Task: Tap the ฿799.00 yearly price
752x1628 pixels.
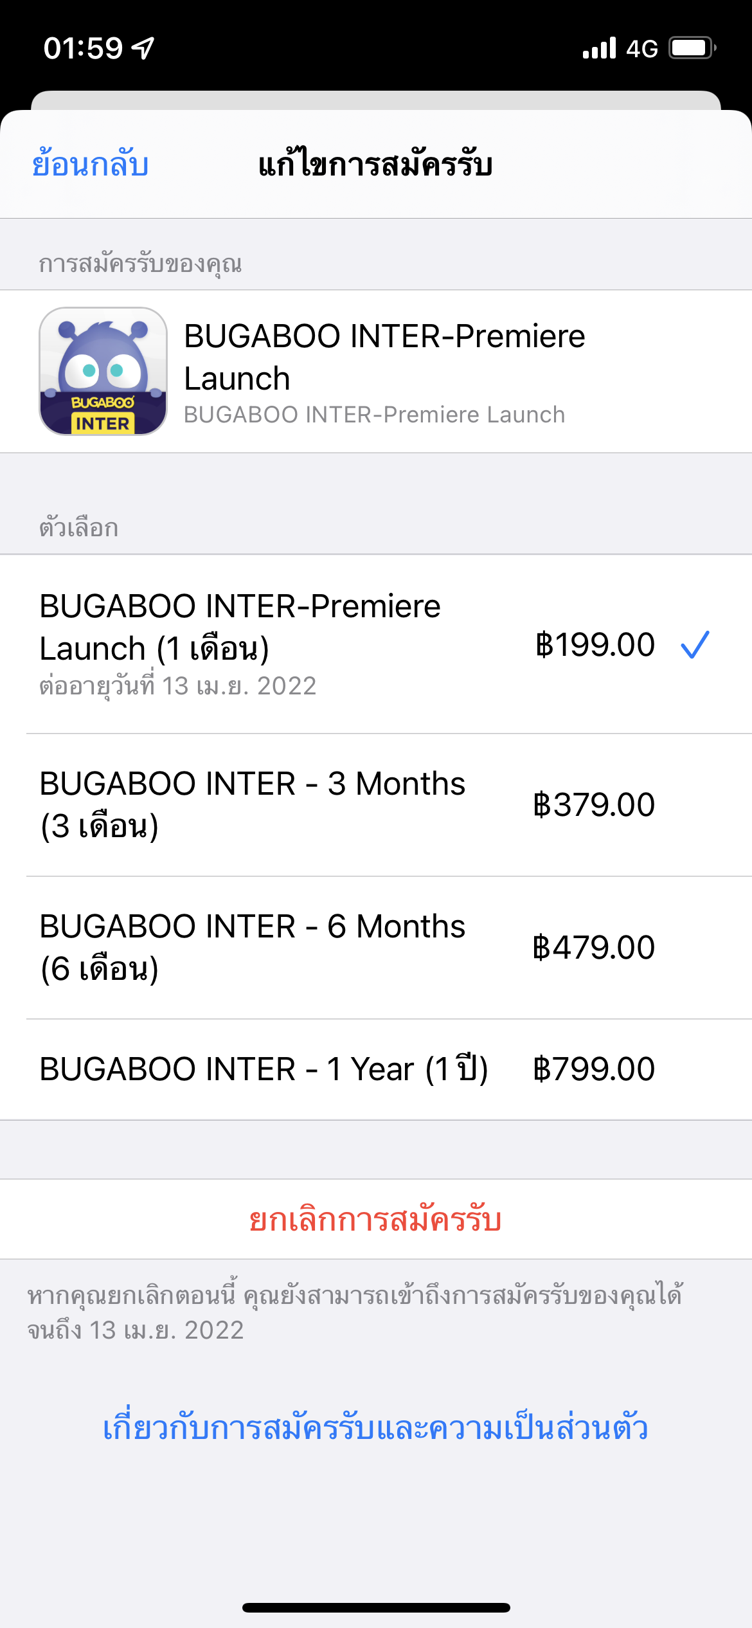Action: pos(594,1069)
